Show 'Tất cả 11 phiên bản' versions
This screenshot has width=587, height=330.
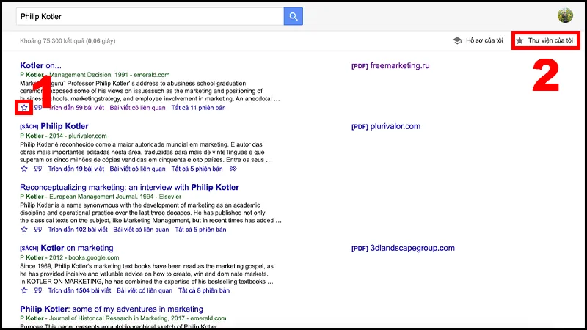197,108
